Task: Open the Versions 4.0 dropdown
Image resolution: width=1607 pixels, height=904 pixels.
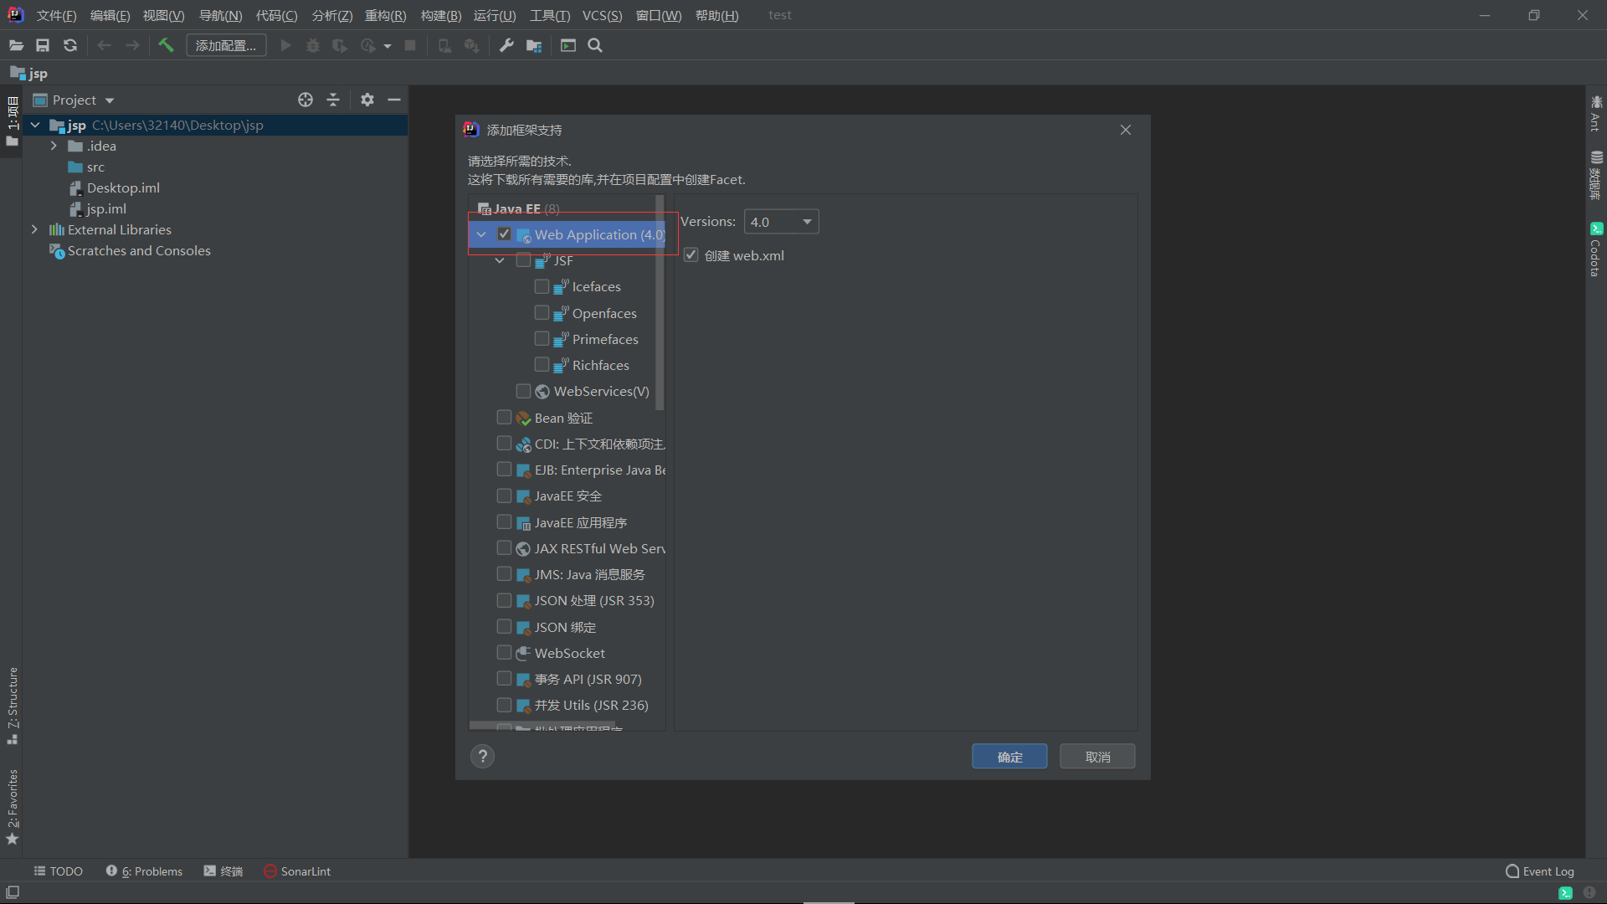Action: (781, 222)
